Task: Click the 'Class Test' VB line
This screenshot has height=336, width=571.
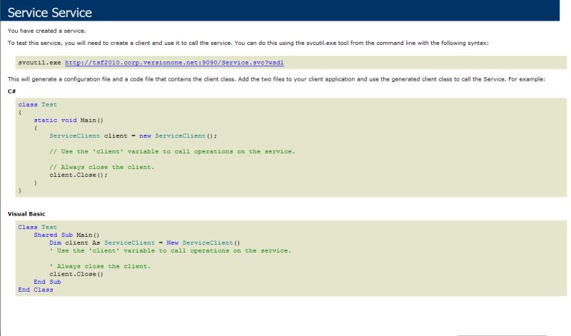Action: click(38, 227)
